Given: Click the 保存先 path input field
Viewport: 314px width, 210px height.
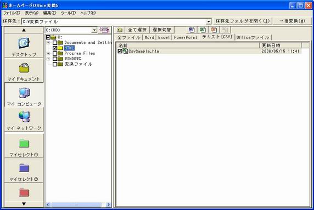Looking at the screenshot, I should coord(114,21).
